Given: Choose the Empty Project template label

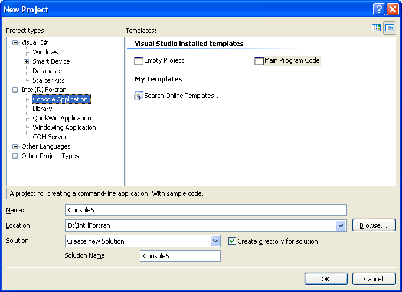Looking at the screenshot, I should pyautogui.click(x=164, y=60).
